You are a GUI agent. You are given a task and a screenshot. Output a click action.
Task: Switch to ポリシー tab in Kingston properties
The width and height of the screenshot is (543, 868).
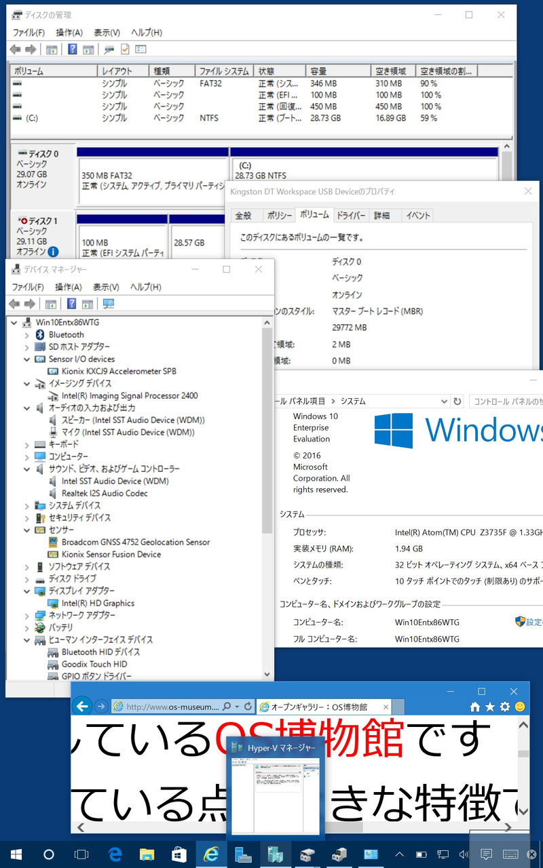(x=280, y=216)
